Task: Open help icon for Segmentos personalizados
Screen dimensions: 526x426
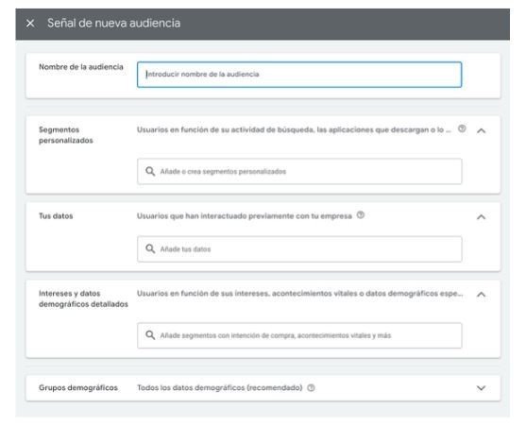Action: click(x=462, y=128)
